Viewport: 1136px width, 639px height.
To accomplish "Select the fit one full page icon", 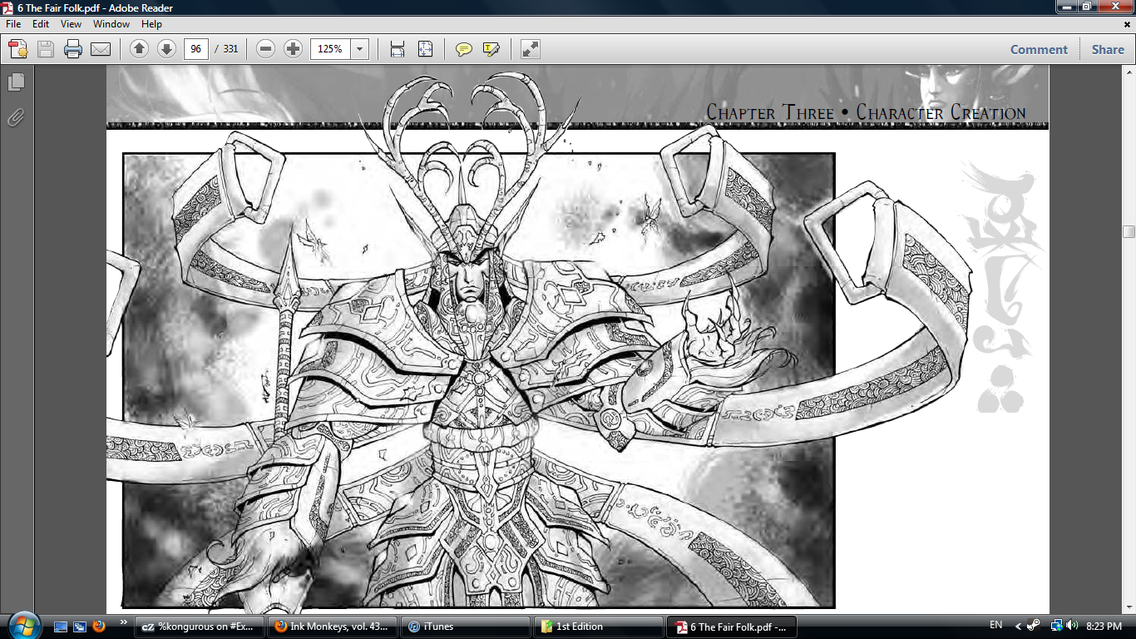I will click(425, 49).
